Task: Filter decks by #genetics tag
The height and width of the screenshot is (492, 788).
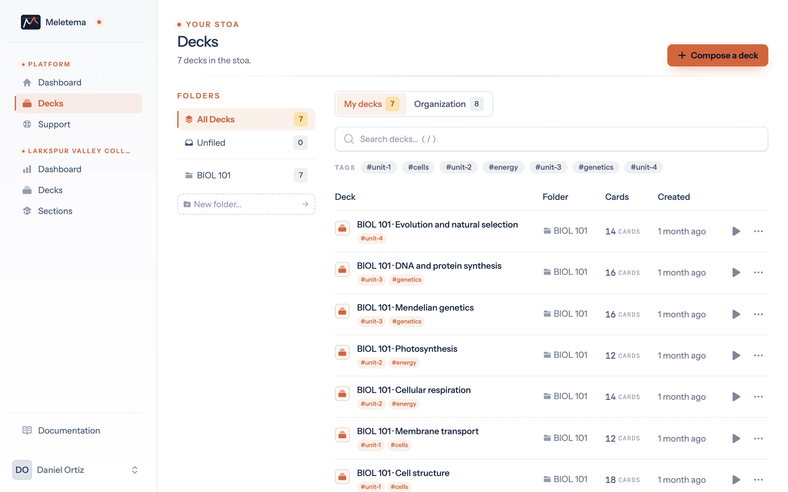Action: (596, 167)
